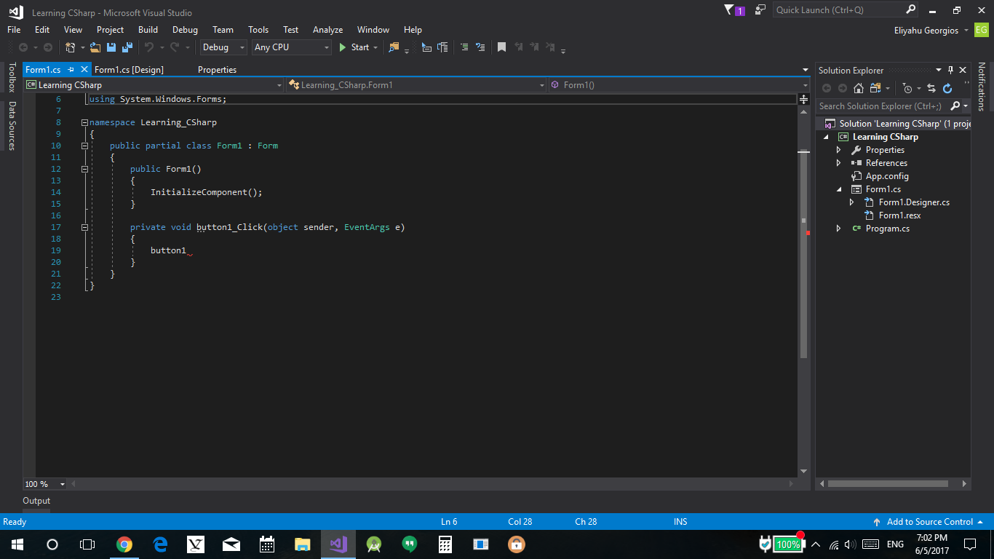Click the Solution Explorer horizontal scrollbar
Screen dimensions: 994x559
[888, 483]
